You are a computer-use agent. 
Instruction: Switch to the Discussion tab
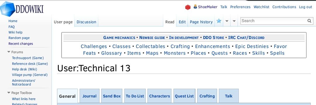tap(86, 22)
